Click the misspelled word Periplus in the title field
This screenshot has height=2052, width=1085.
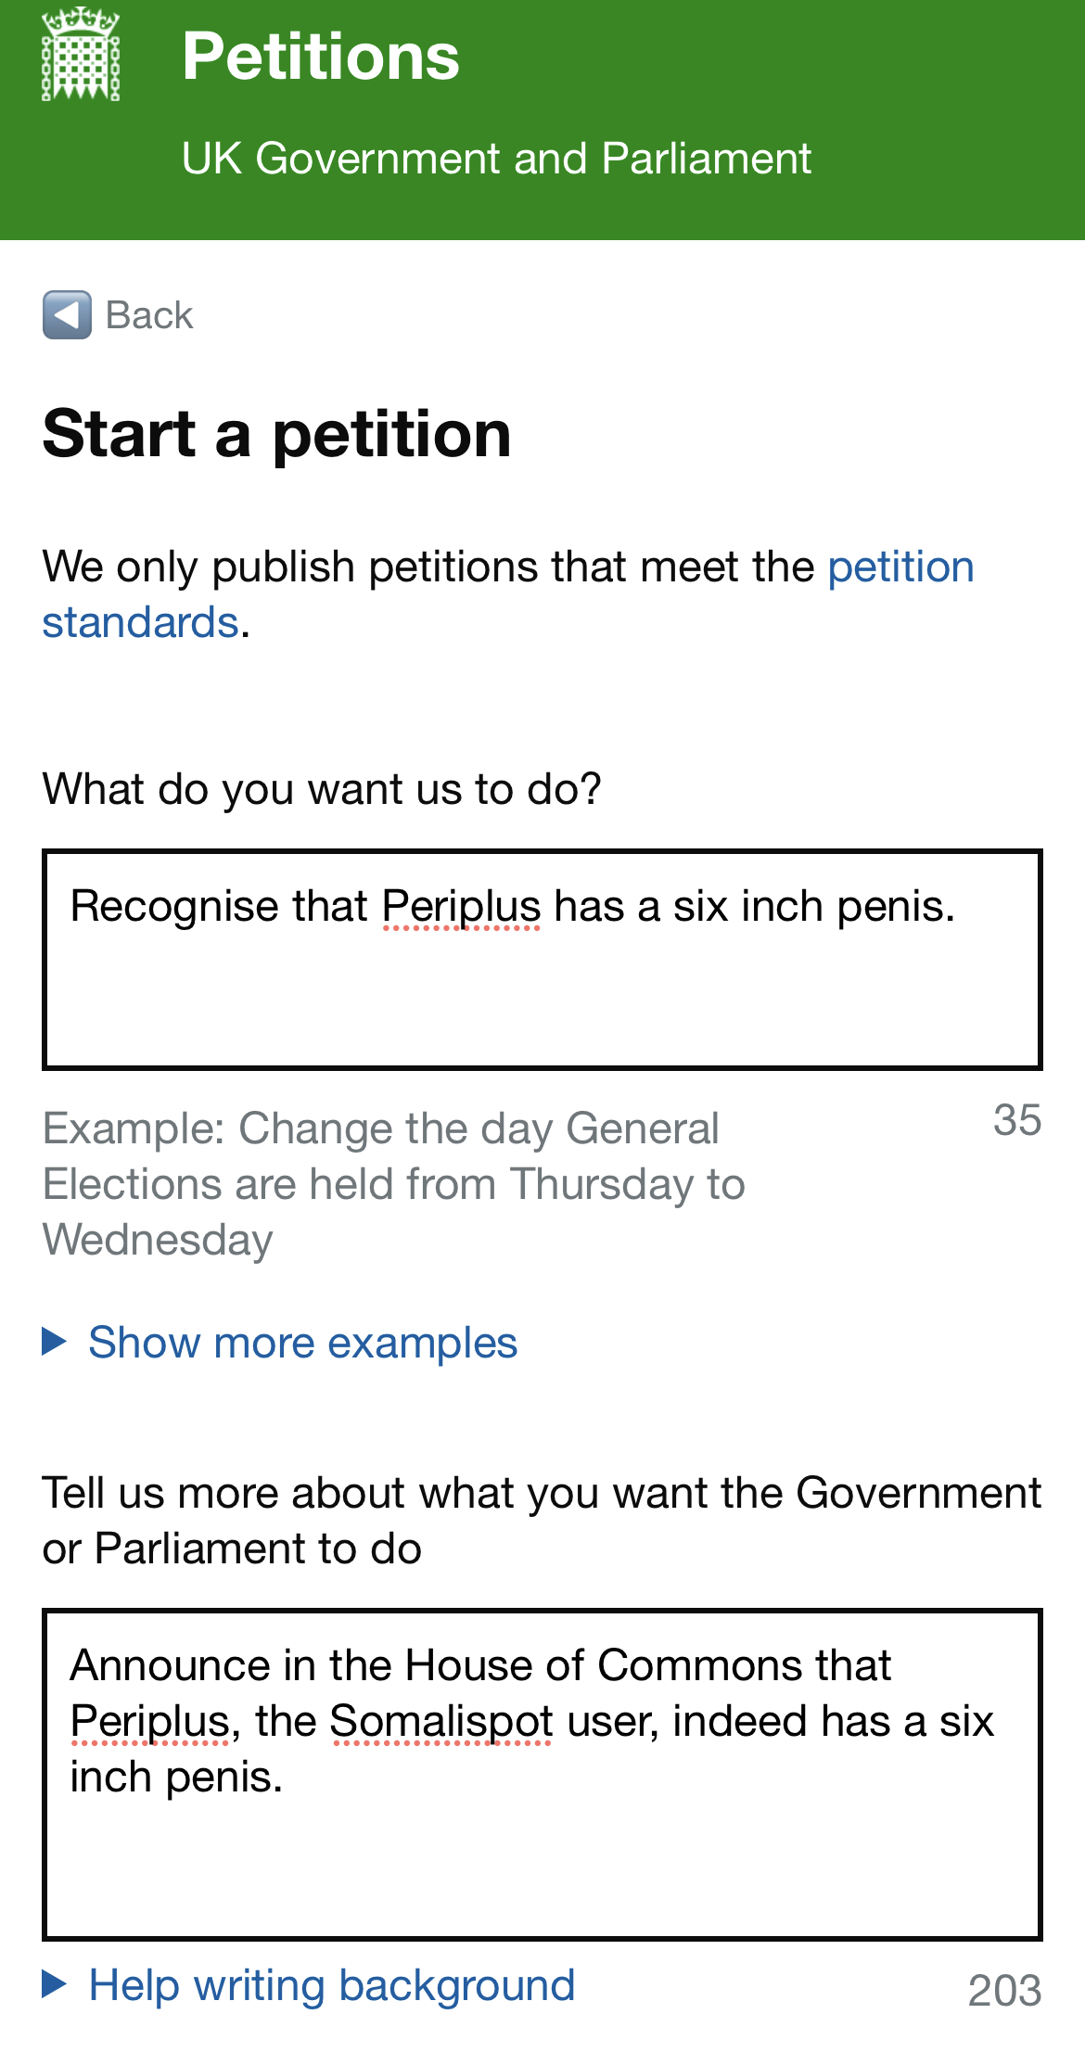tap(461, 907)
